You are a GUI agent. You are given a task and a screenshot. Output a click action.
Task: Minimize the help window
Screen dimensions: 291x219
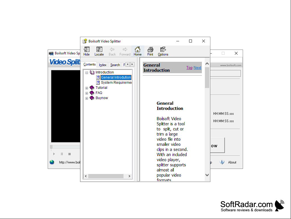(178, 41)
